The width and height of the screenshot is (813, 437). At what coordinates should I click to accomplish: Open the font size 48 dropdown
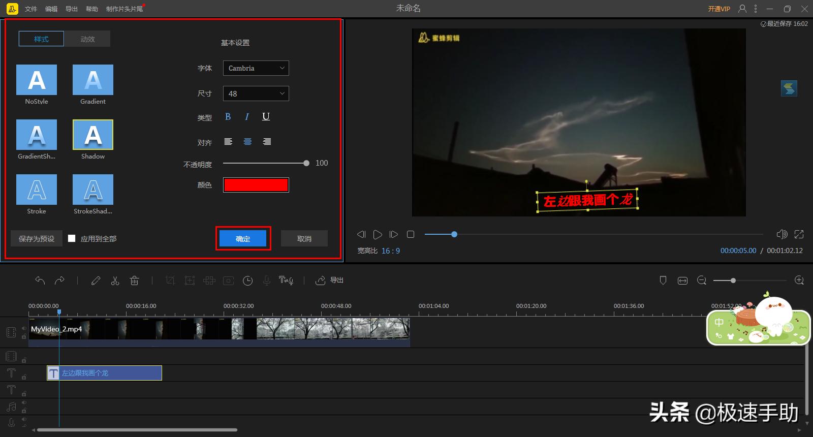[x=256, y=93]
